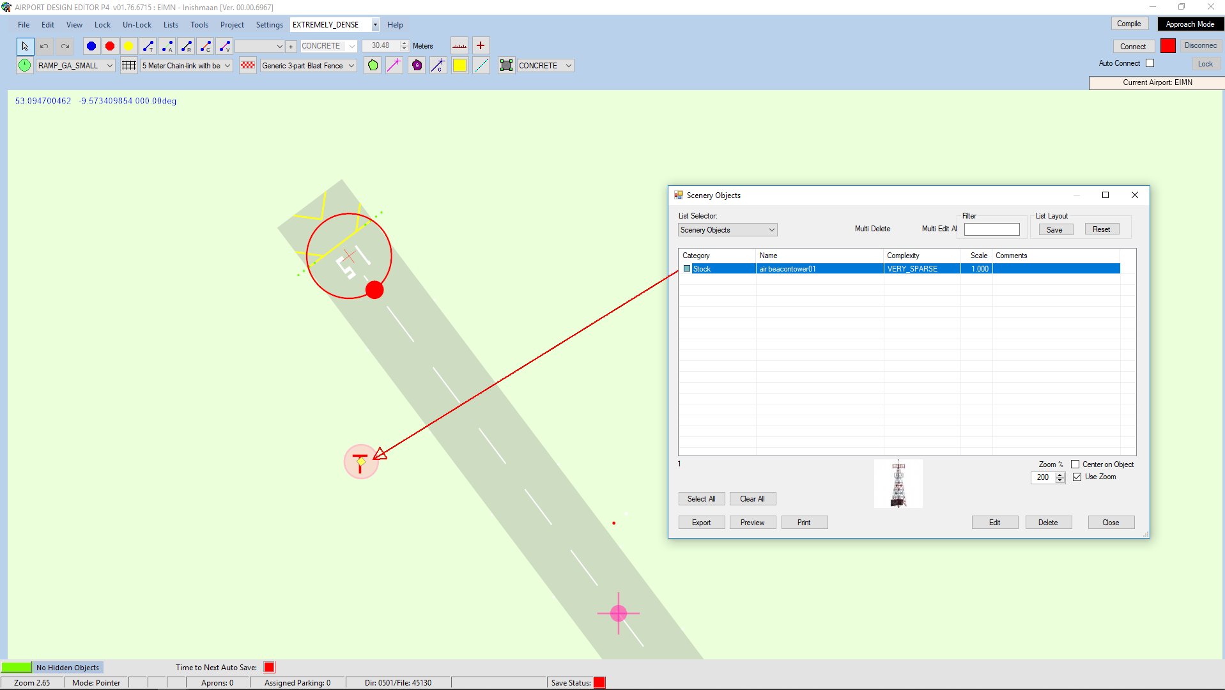Viewport: 1225px width, 690px height.
Task: Open the Lists menu
Action: pyautogui.click(x=171, y=25)
